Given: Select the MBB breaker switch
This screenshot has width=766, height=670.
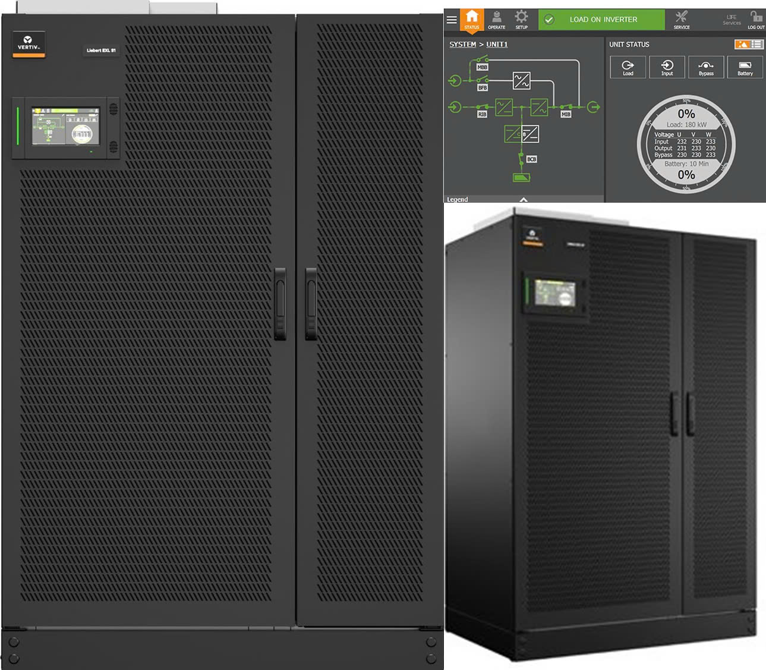Looking at the screenshot, I should (482, 62).
